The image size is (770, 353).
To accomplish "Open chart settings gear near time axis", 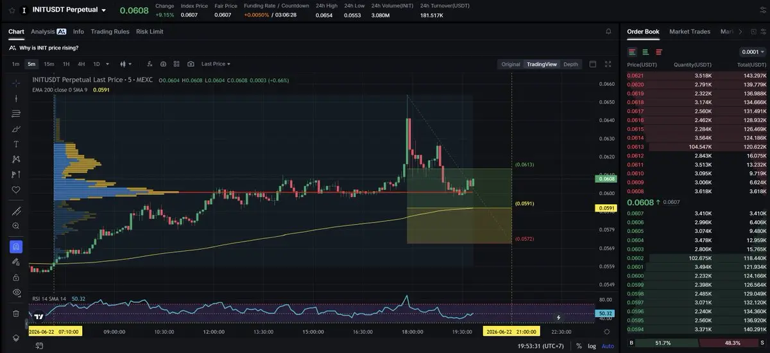I will coord(607,331).
